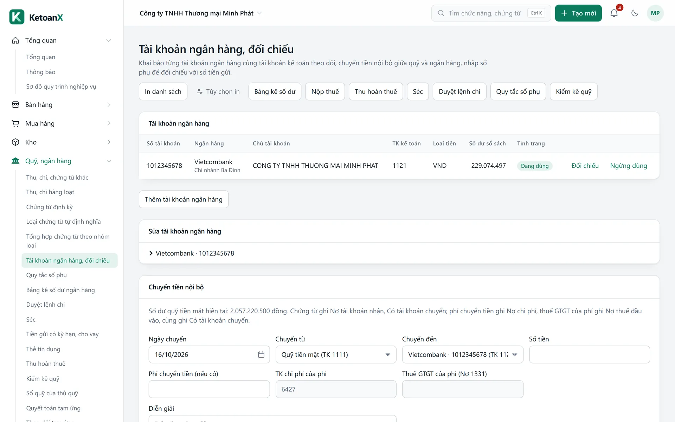675x422 pixels.
Task: Open the MP user avatar
Action: click(x=655, y=13)
